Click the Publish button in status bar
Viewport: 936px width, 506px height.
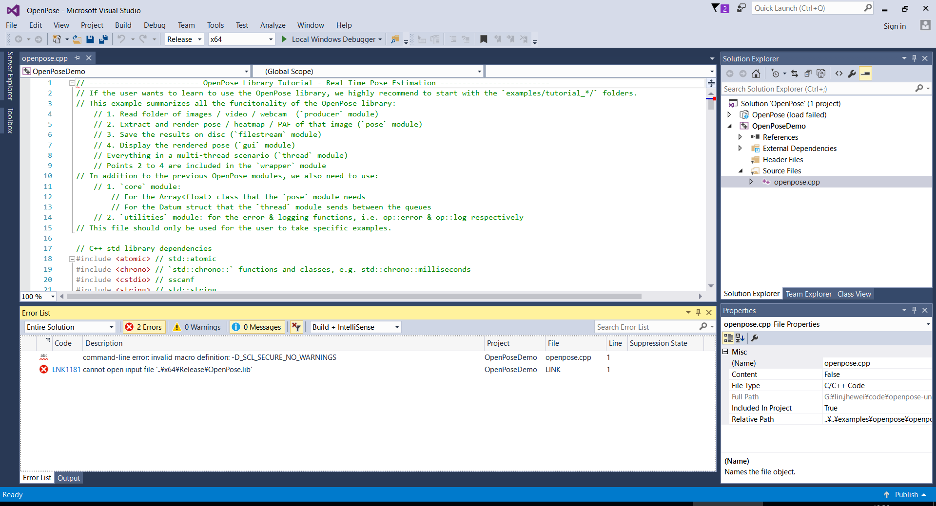[906, 495]
